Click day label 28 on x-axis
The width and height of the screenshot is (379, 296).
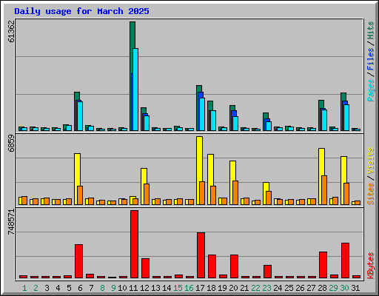pos(322,288)
